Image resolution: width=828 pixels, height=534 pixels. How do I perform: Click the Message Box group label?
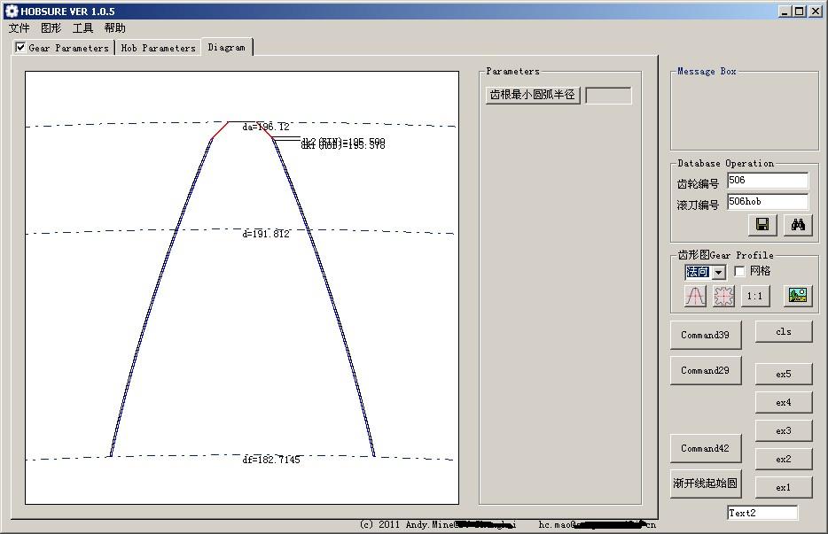(x=707, y=71)
